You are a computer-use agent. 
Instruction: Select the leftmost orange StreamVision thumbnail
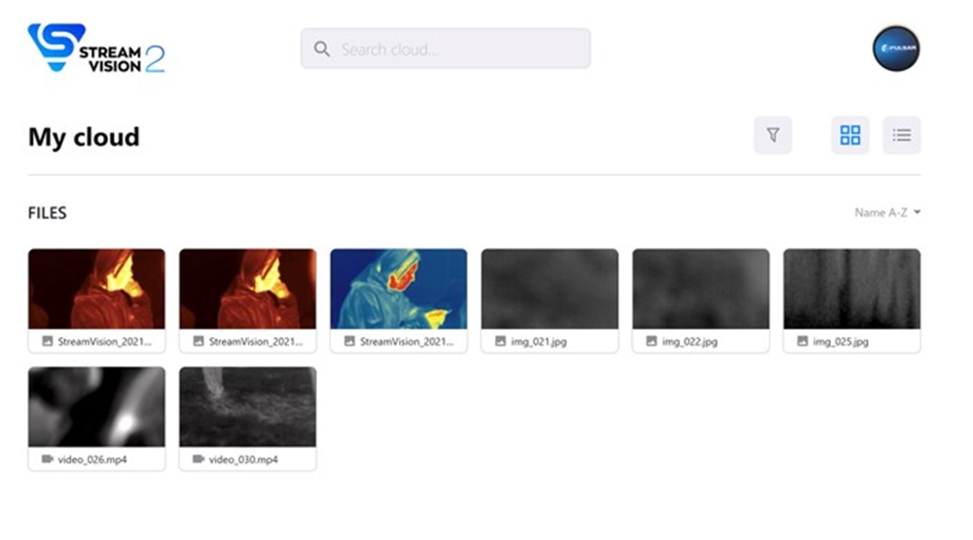tap(96, 288)
